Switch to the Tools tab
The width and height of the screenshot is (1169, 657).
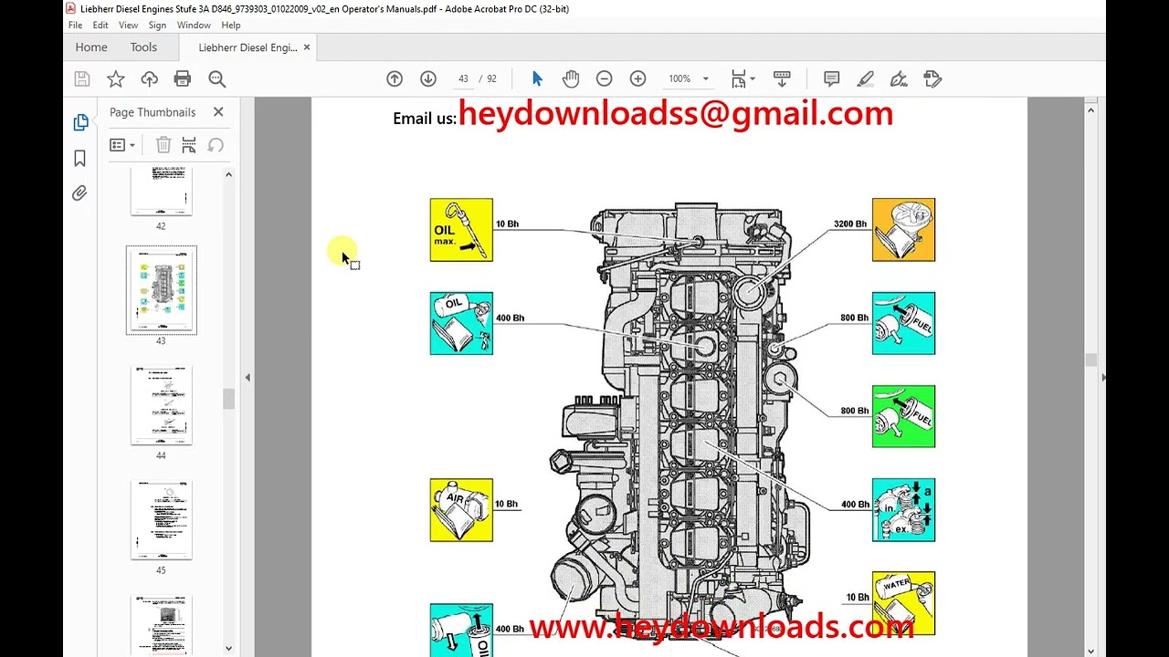(143, 47)
